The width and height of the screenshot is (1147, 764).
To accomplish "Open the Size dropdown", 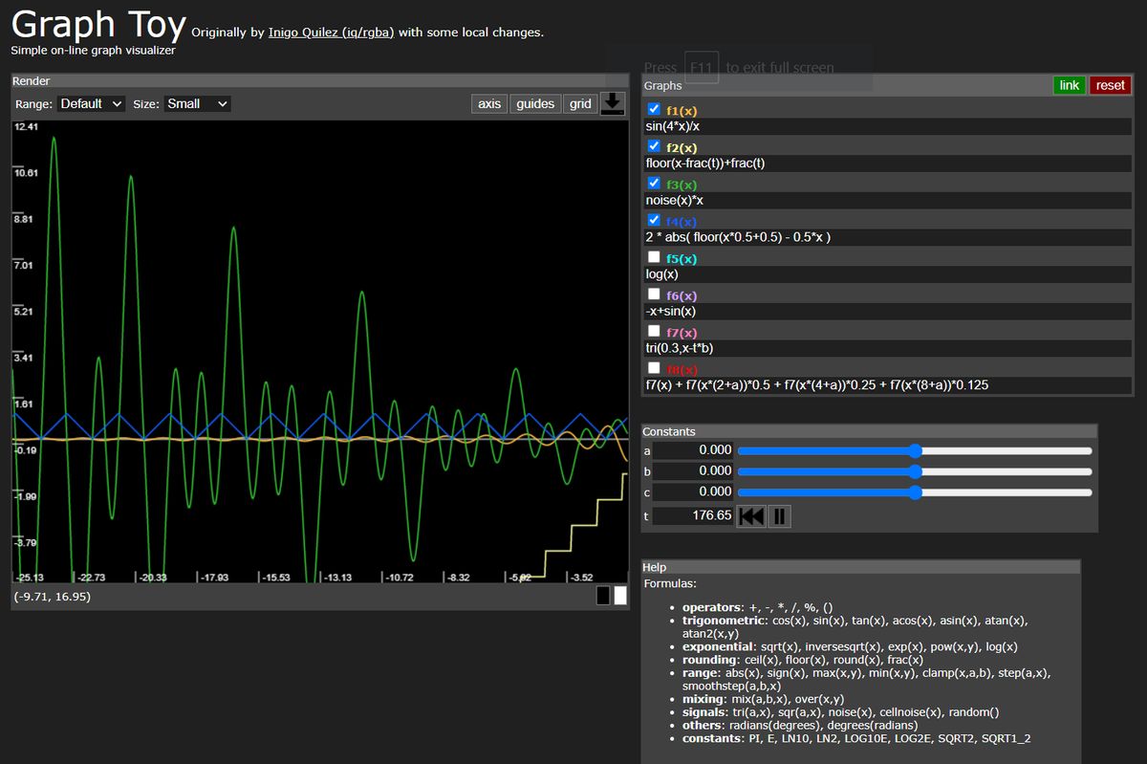I will (x=197, y=103).
